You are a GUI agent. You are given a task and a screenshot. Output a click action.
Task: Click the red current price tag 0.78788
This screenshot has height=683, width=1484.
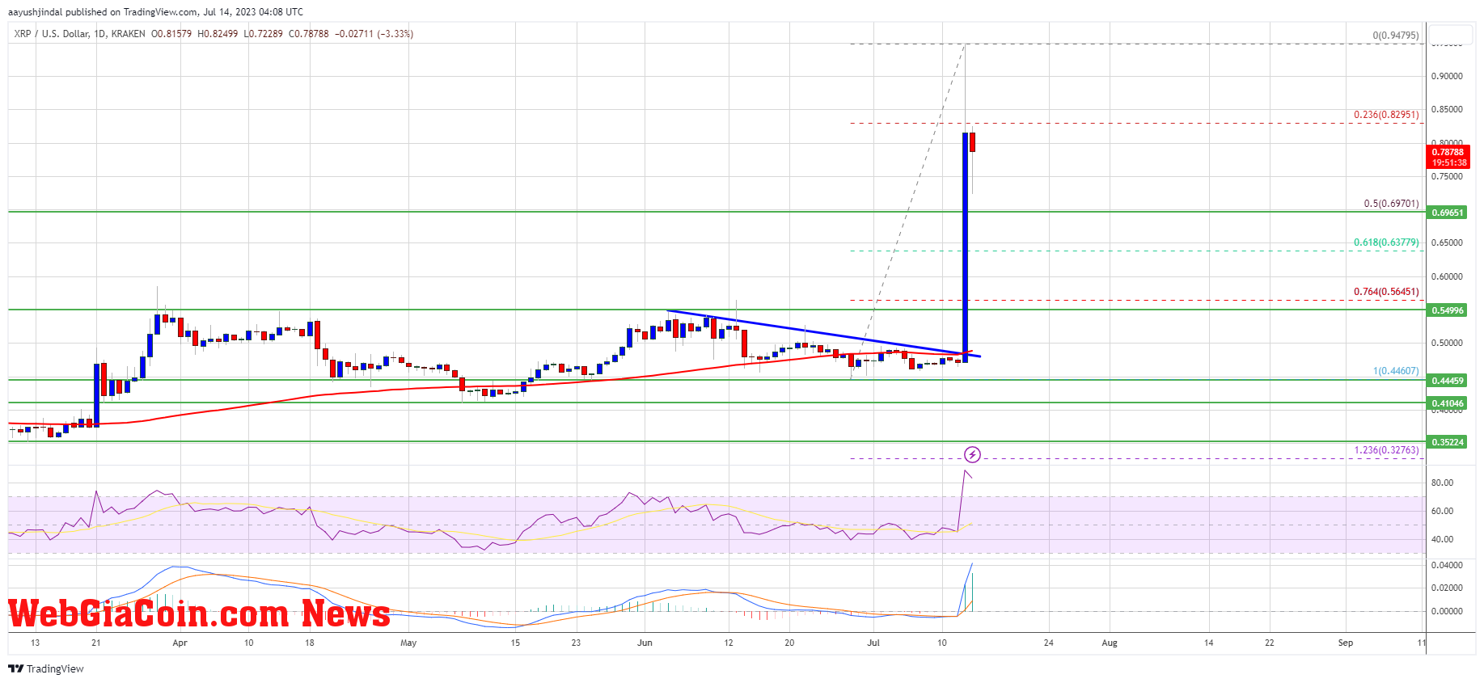(x=1448, y=152)
